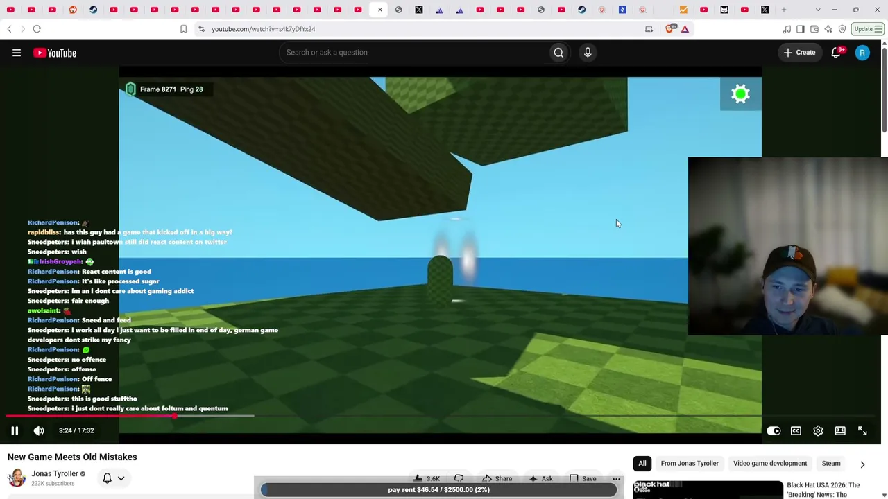Click the title 'New Game Meets Old Mistakes'

tap(72, 457)
